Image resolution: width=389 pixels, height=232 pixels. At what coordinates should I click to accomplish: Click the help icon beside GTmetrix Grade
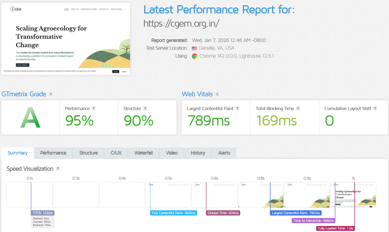(x=51, y=94)
